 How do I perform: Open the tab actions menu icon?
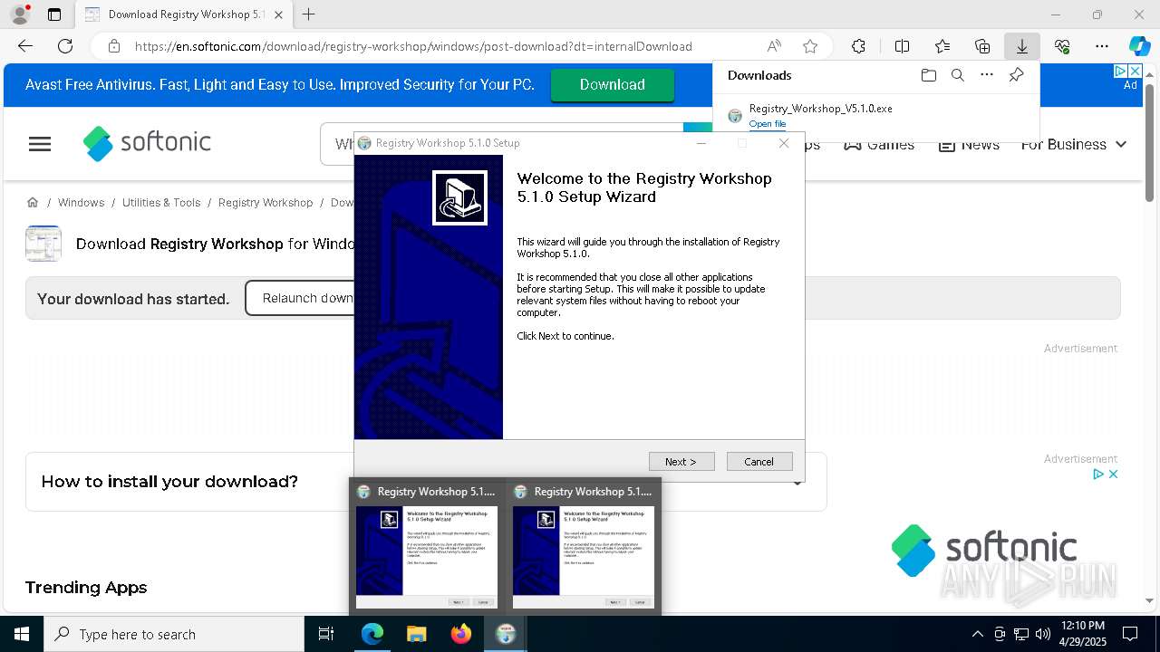coord(54,14)
